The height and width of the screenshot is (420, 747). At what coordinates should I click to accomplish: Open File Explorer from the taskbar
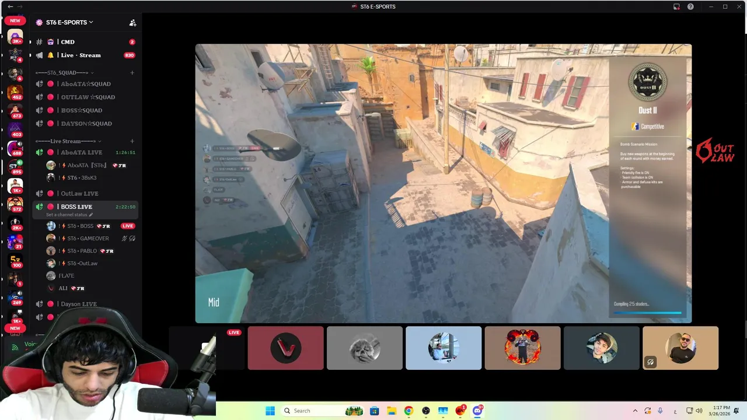coord(391,411)
